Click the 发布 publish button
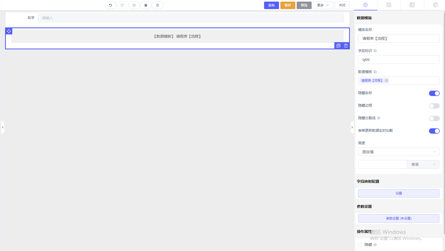445x251 pixels. pyautogui.click(x=271, y=5)
